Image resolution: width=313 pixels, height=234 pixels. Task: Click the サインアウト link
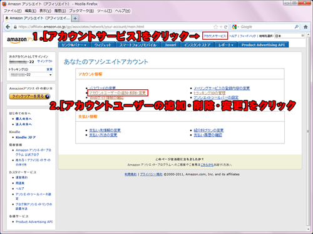click(44, 61)
